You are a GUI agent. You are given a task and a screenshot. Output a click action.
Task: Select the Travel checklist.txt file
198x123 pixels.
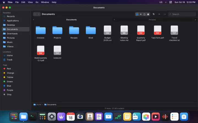click(x=174, y=33)
